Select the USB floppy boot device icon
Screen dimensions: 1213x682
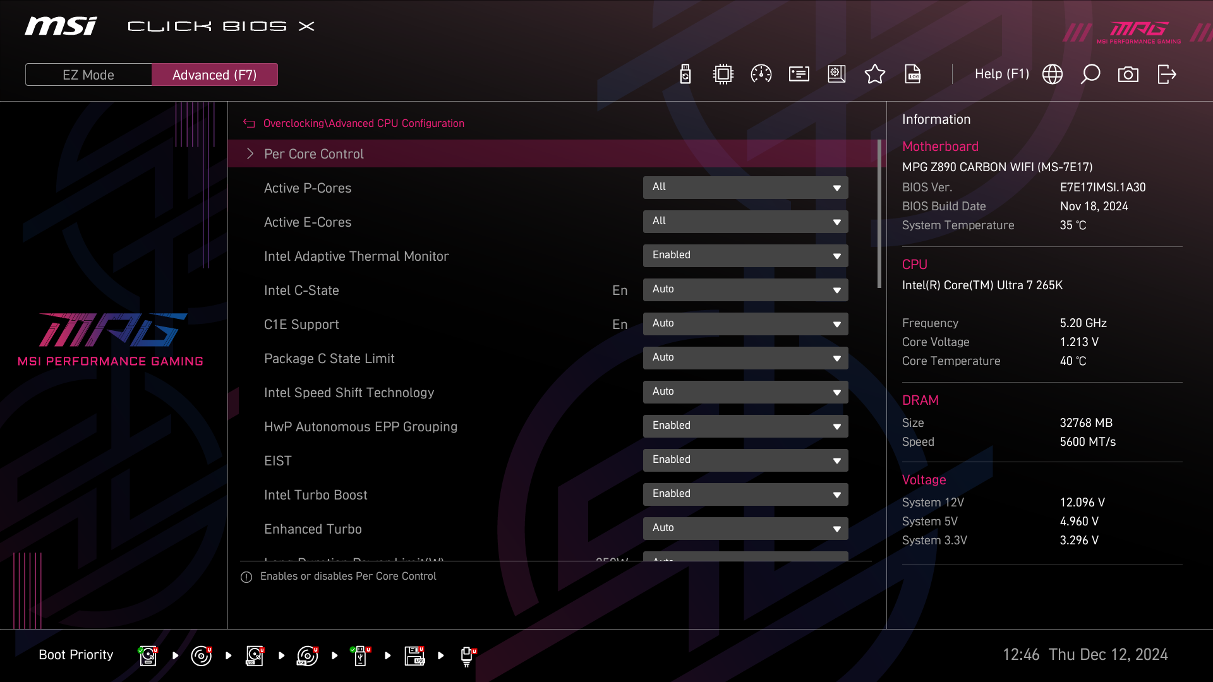click(414, 656)
